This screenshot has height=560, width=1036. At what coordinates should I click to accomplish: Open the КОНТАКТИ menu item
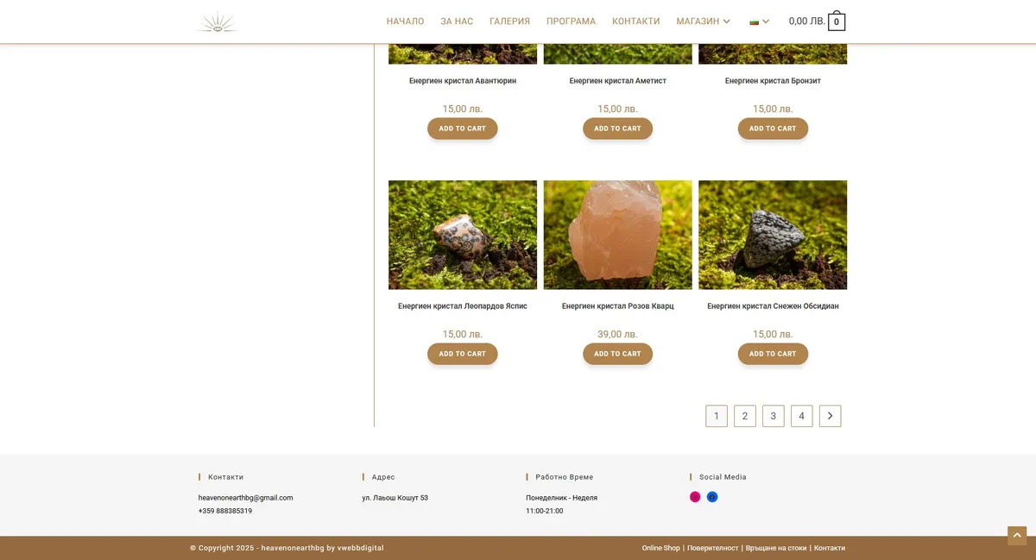coord(635,22)
